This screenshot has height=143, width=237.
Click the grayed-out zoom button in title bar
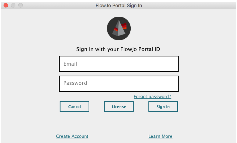(x=20, y=6)
